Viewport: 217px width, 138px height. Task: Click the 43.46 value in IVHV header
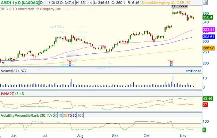pos(19,94)
